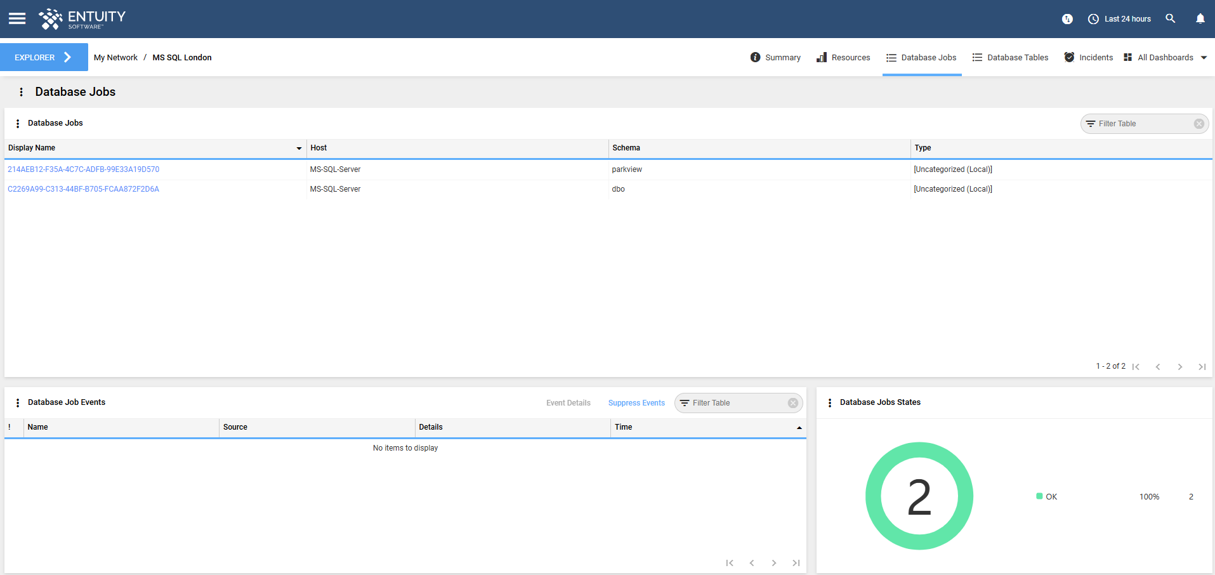Click the Schema column header
1215x575 pixels.
click(x=759, y=148)
